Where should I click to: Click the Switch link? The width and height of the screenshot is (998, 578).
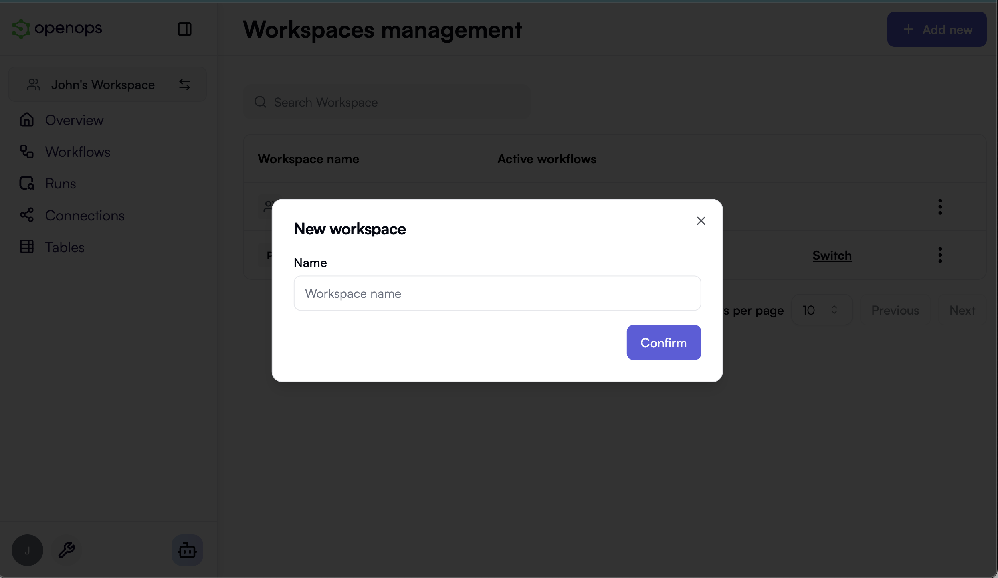[x=831, y=255]
